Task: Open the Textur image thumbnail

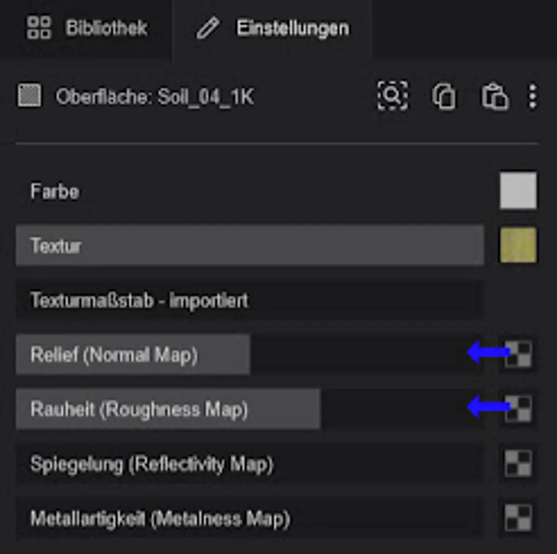Action: (x=518, y=245)
